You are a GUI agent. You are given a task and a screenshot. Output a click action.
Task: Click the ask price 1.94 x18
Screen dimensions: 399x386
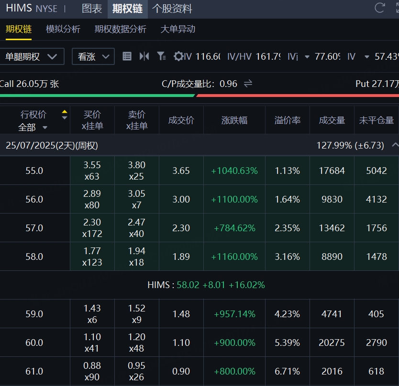click(x=137, y=257)
